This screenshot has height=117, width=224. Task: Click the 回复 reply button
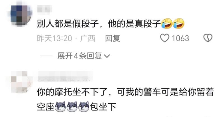(x=113, y=38)
